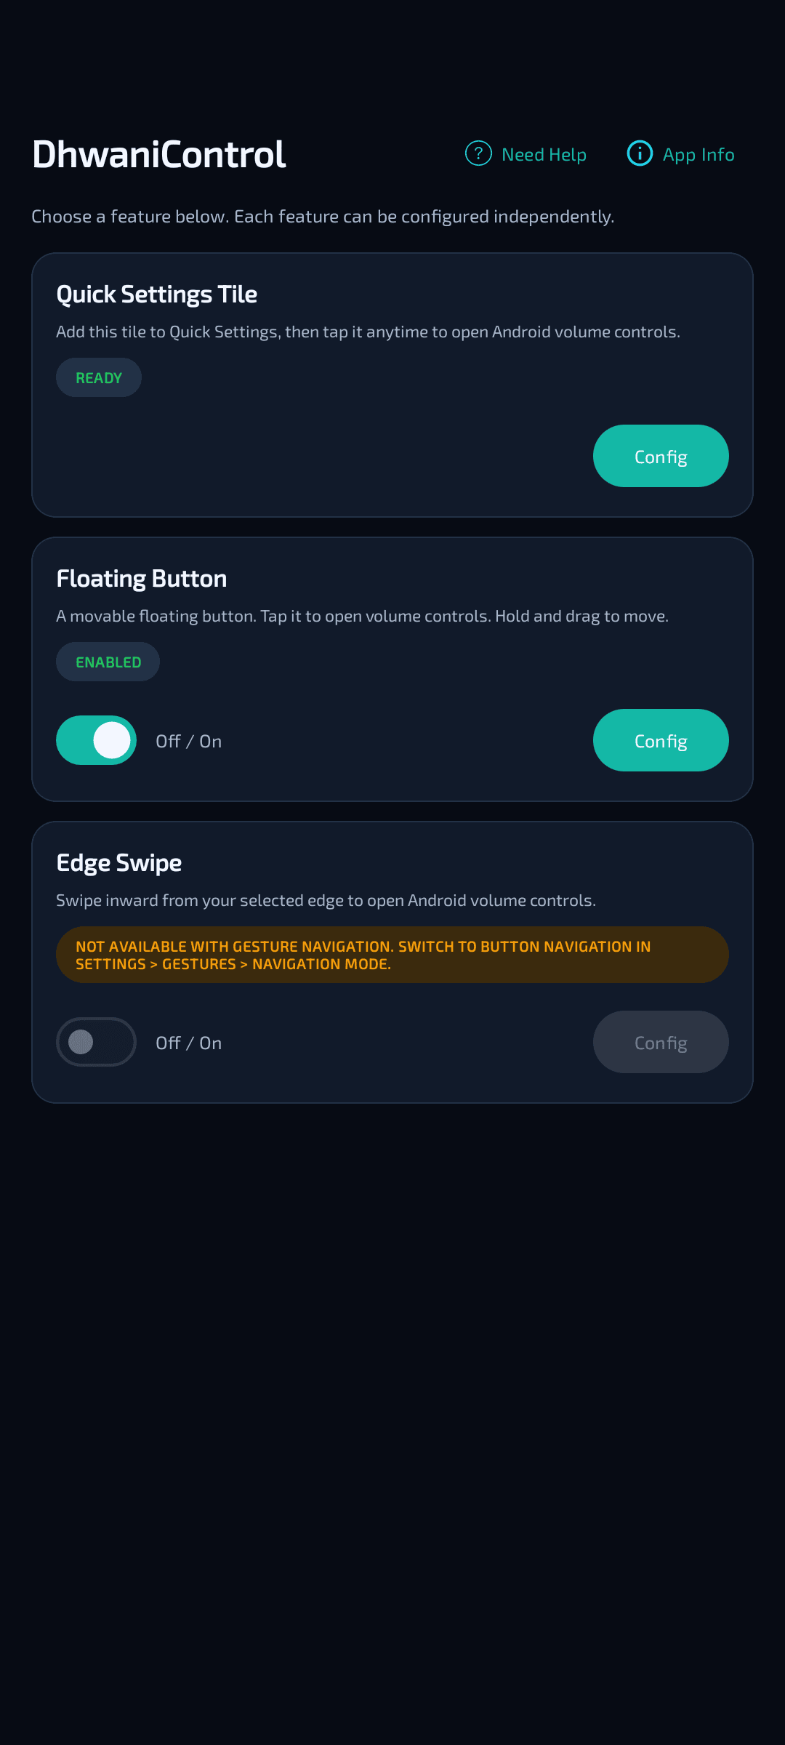Open the App Info link text
Image resolution: width=785 pixels, height=1745 pixels.
click(699, 155)
